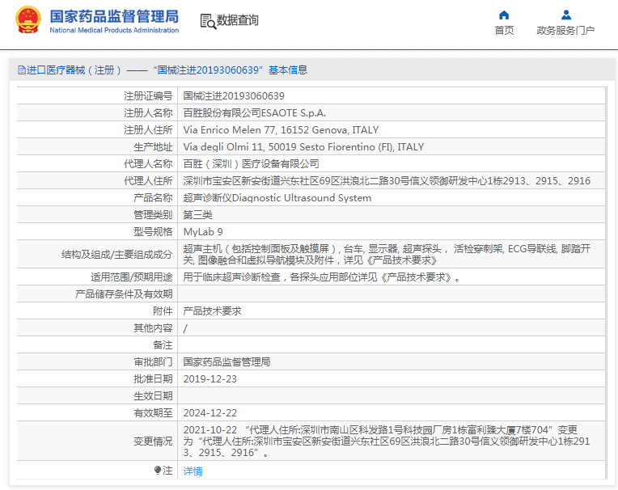Select attachment value 产品技术要求

213,311
